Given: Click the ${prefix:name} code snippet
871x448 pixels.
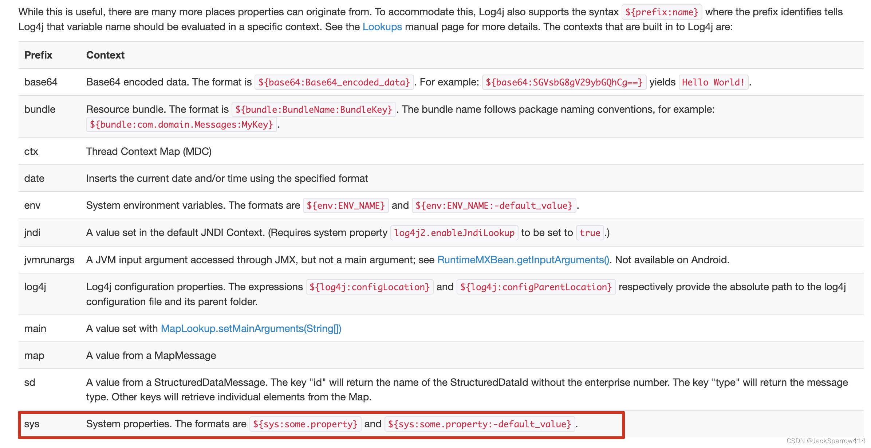Looking at the screenshot, I should coord(661,12).
